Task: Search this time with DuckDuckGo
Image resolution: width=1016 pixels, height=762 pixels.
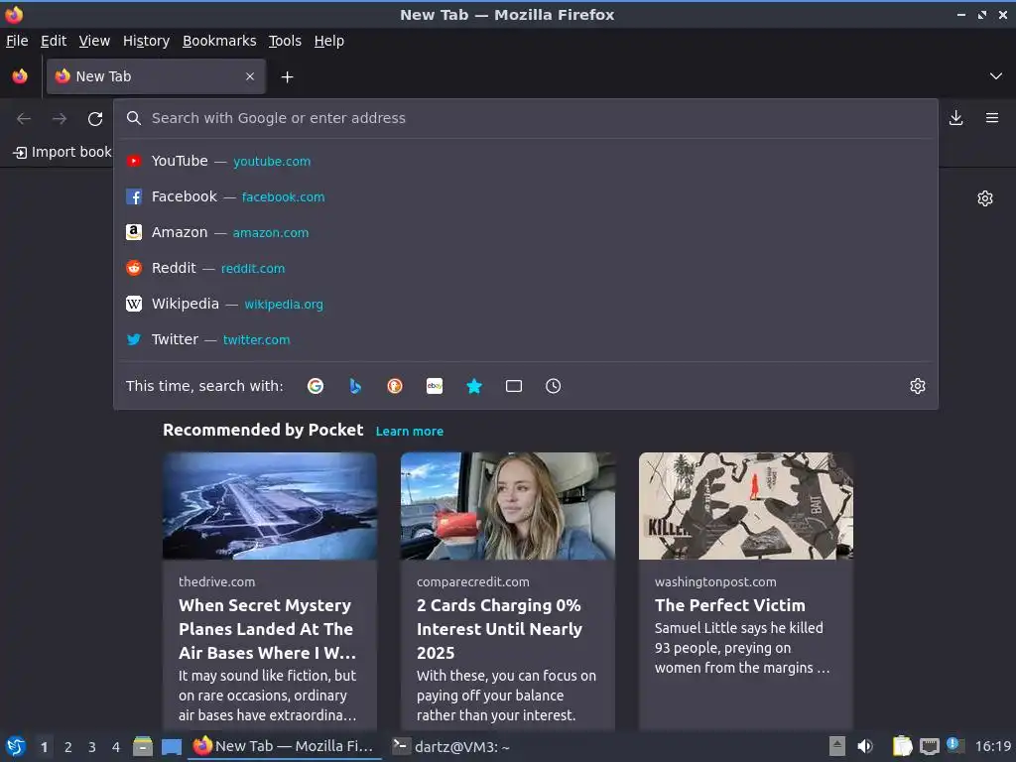Action: tap(395, 386)
